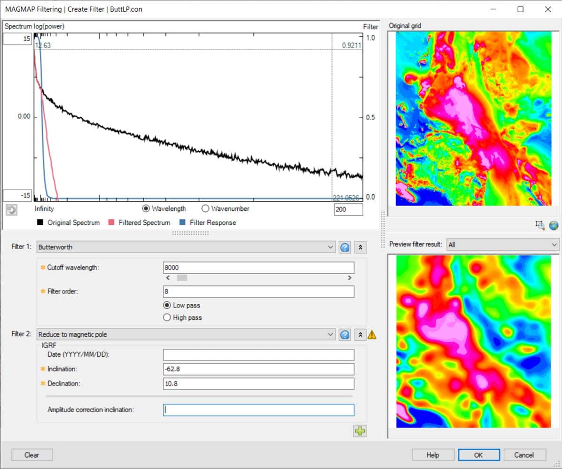562x469 pixels.
Task: Click inside the Amplitude correction inclination field
Action: pos(258,409)
